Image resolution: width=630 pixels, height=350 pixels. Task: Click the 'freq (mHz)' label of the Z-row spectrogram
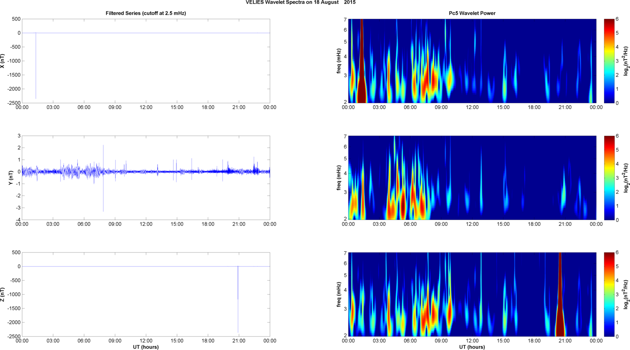[338, 294]
